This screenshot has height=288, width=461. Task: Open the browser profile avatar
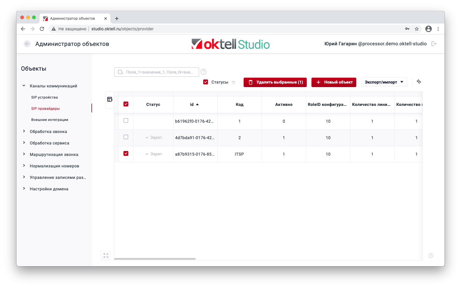(x=429, y=29)
